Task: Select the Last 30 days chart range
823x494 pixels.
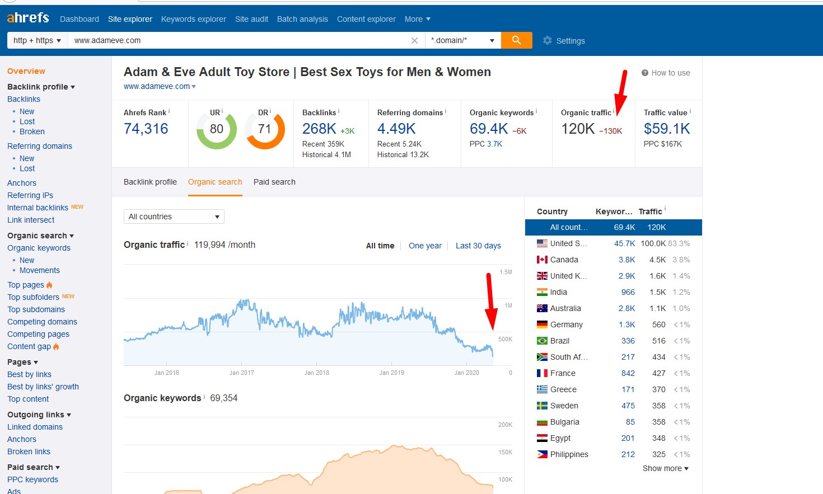Action: [478, 246]
